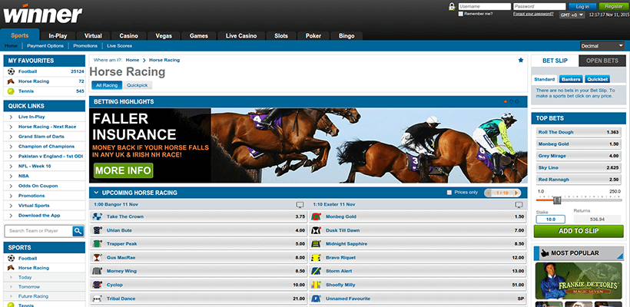Go to previous page of upcoming races
Image resolution: width=630 pixels, height=307 pixels.
tap(489, 193)
